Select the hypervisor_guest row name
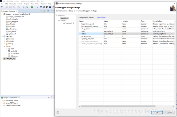Screen dimensions: 177x117 (88, 24)
